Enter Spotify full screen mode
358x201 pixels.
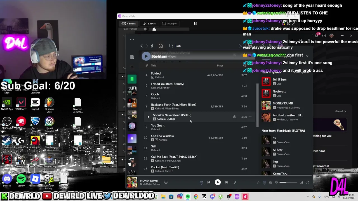[307, 182]
